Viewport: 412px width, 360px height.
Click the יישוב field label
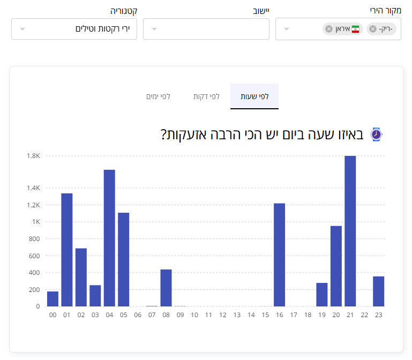[x=261, y=11]
